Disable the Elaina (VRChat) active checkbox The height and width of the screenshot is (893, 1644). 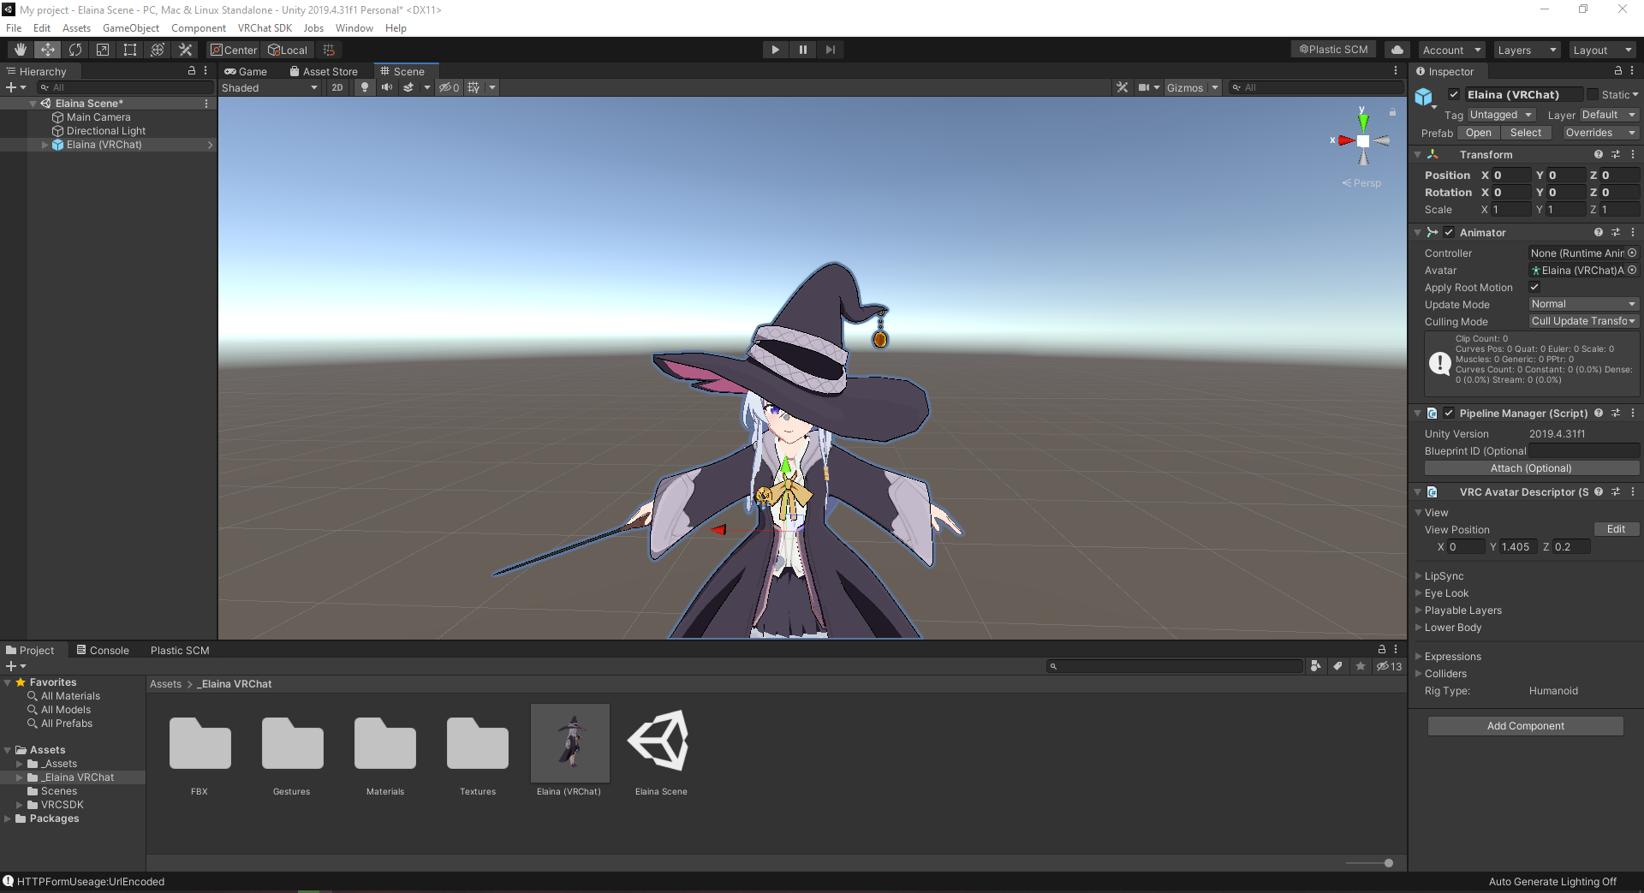pyautogui.click(x=1454, y=94)
